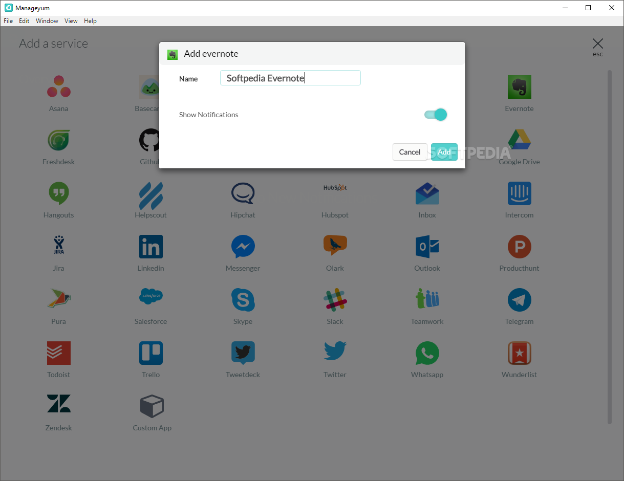Add the Messenger service icon

243,247
